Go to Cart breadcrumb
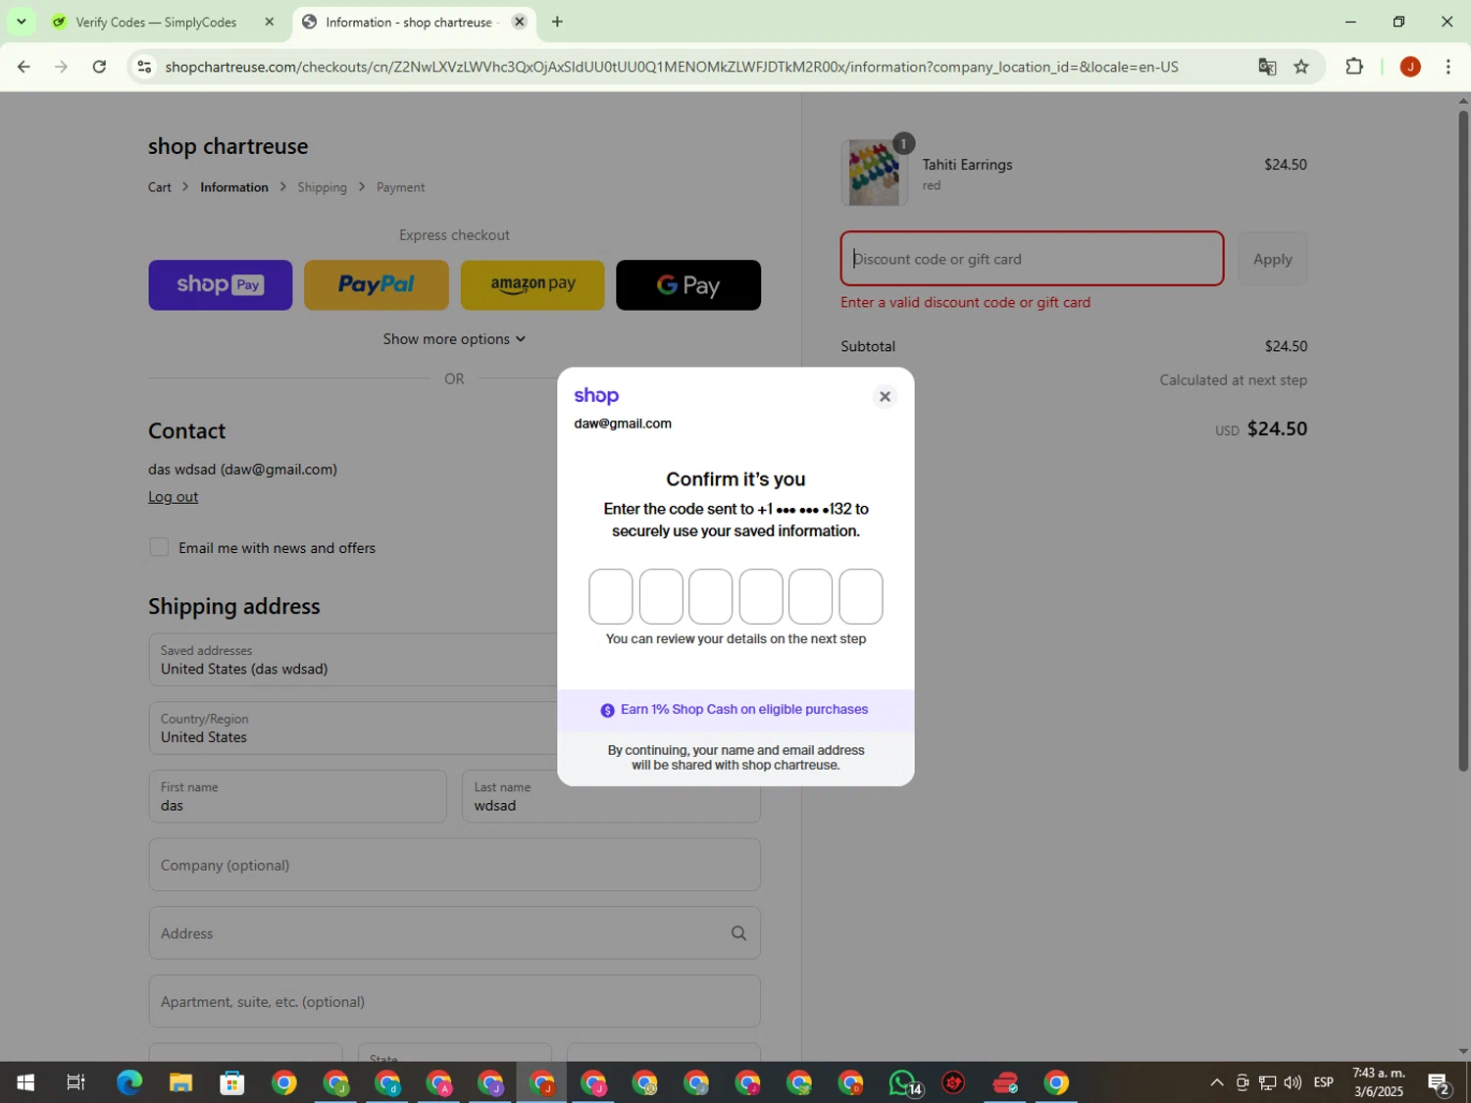Screen dimensions: 1471x1103 pyautogui.click(x=159, y=187)
